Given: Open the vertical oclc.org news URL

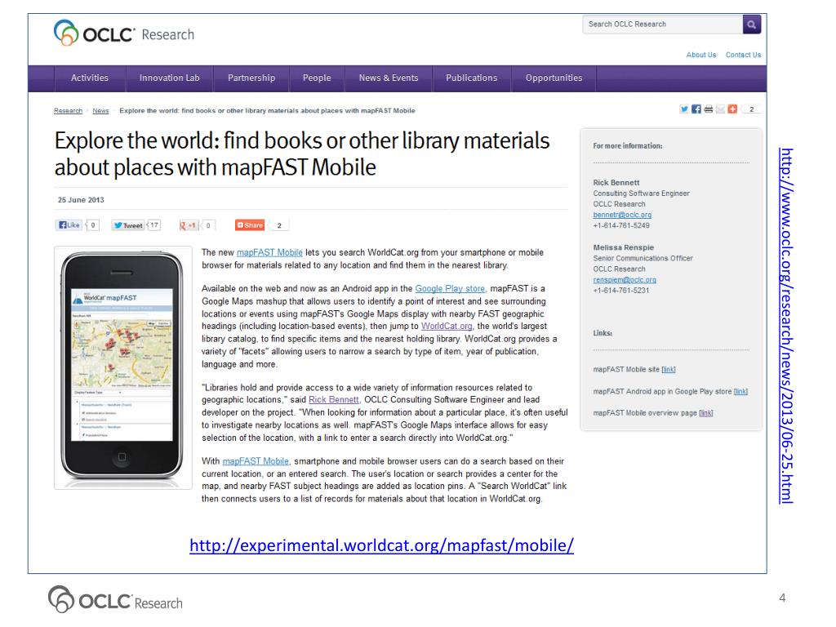Looking at the screenshot, I should click(786, 325).
